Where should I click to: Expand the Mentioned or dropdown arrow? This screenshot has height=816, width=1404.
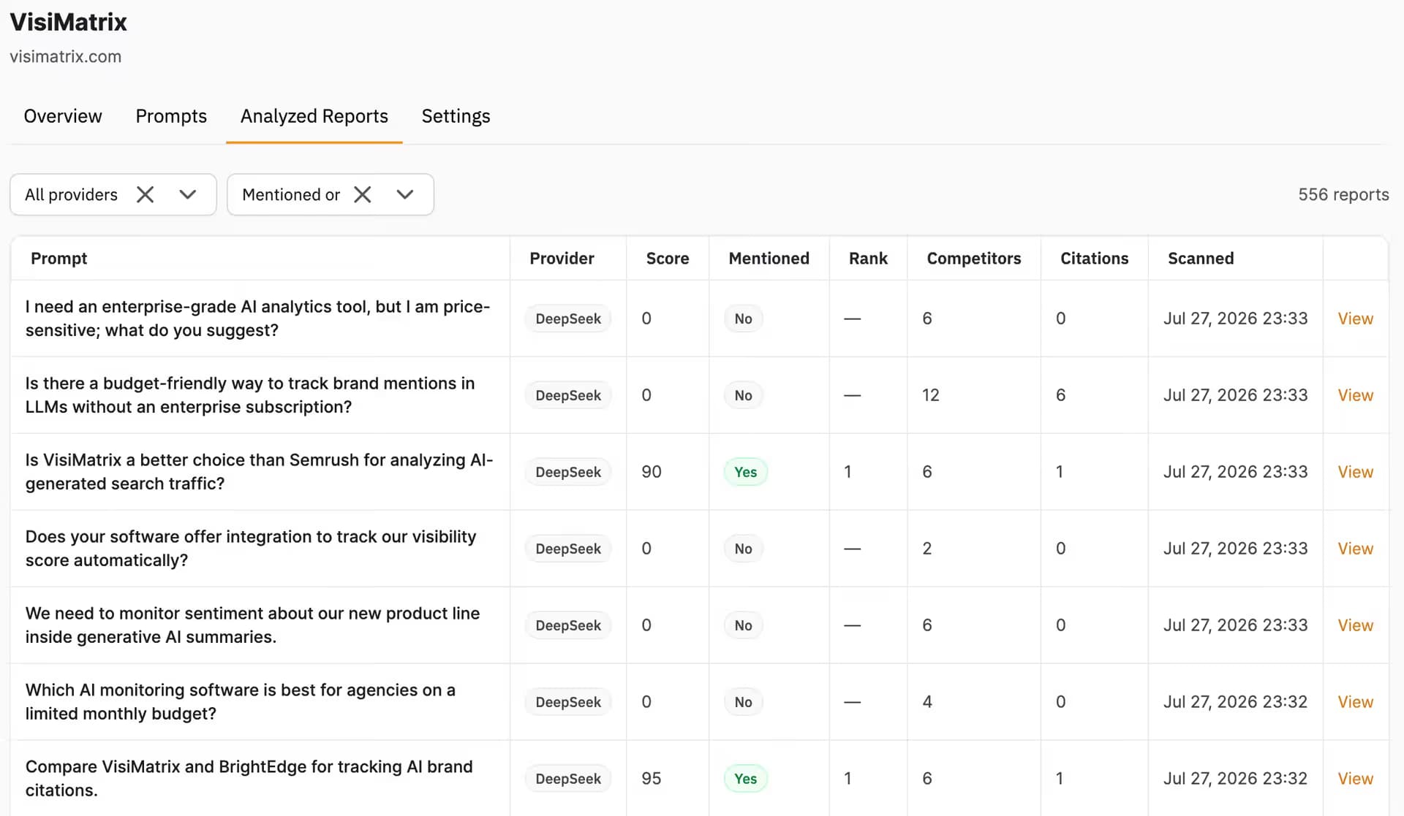click(405, 194)
